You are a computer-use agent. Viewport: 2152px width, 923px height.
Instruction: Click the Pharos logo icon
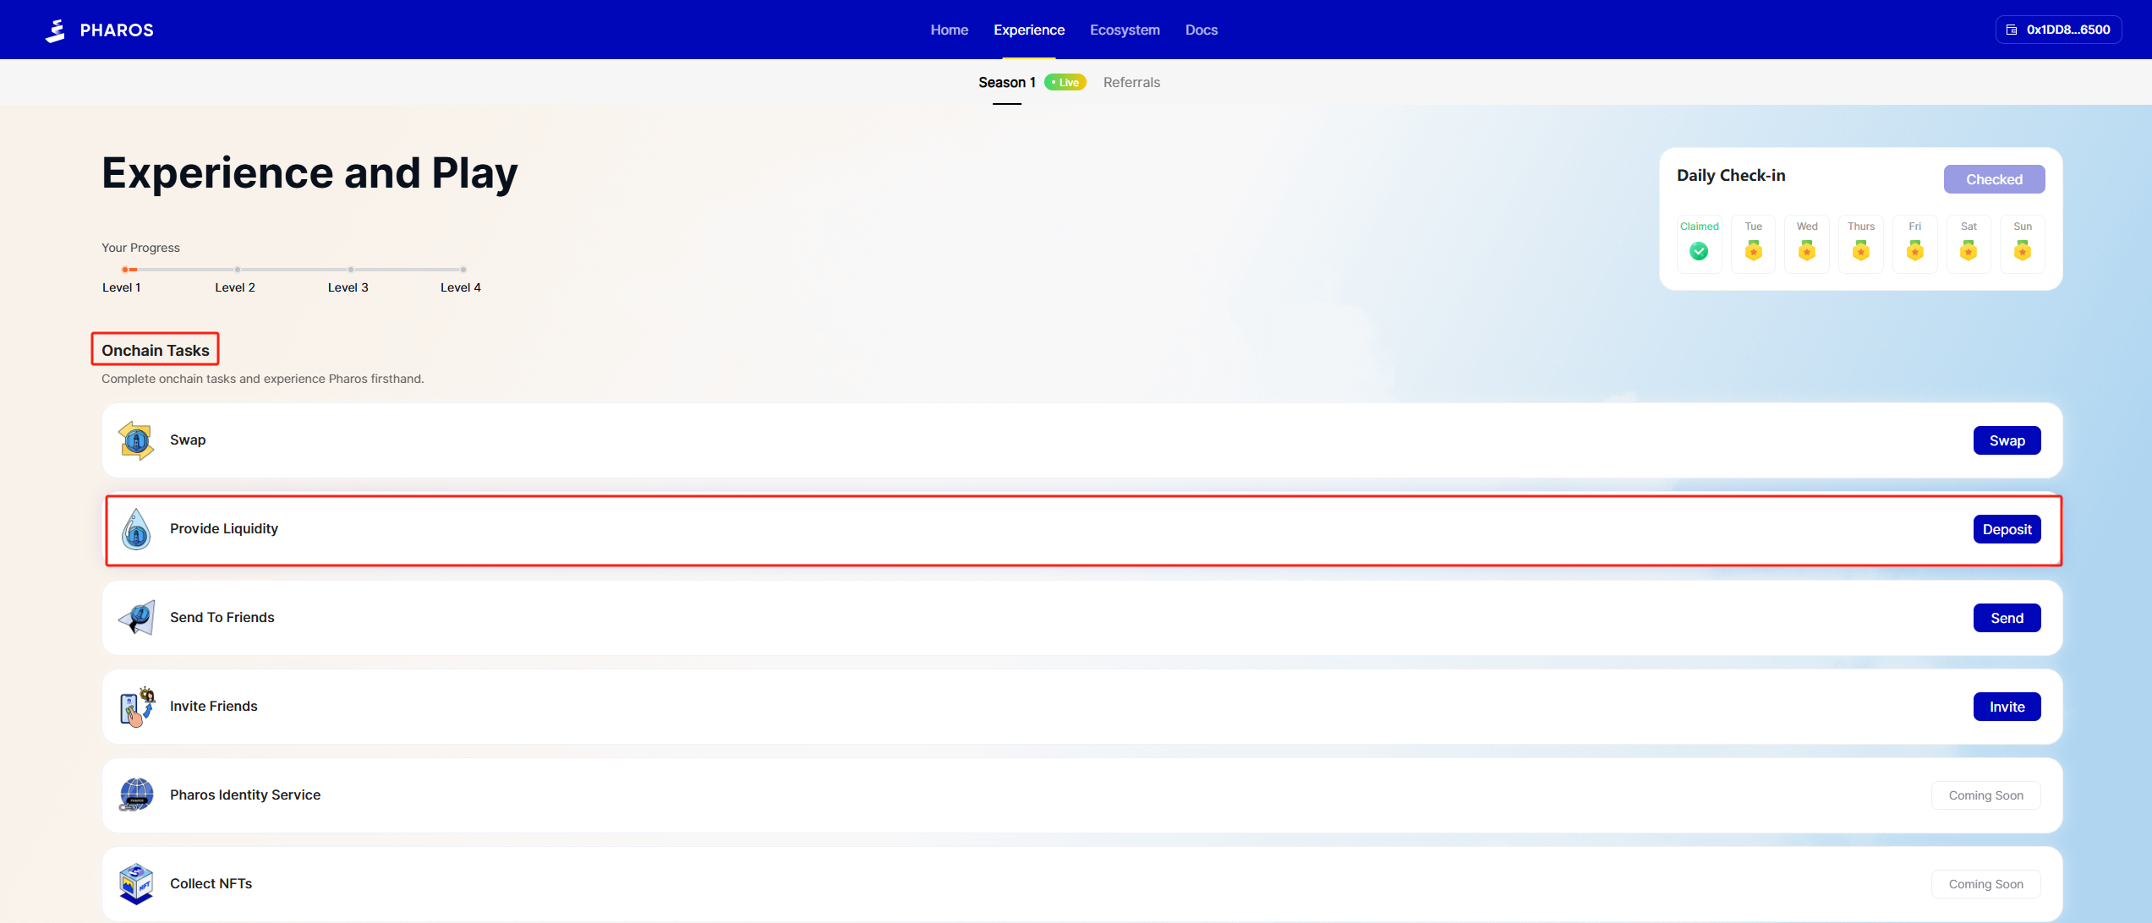click(56, 30)
